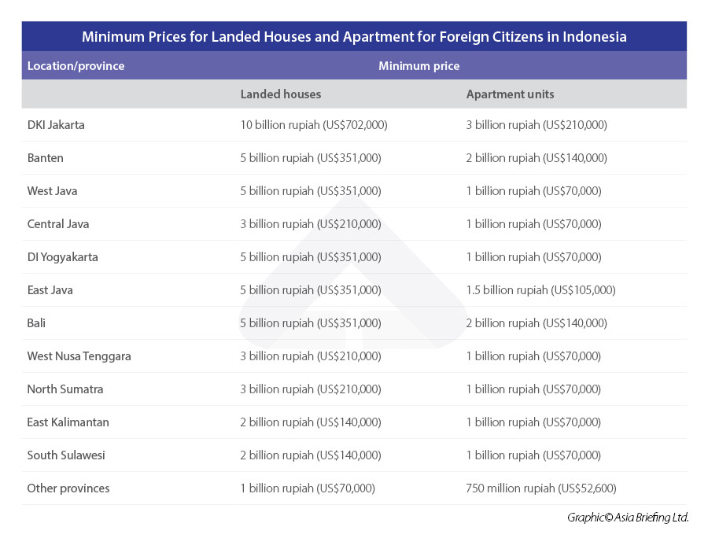The image size is (708, 538).
Task: Click the Banten row label
Action: [45, 158]
